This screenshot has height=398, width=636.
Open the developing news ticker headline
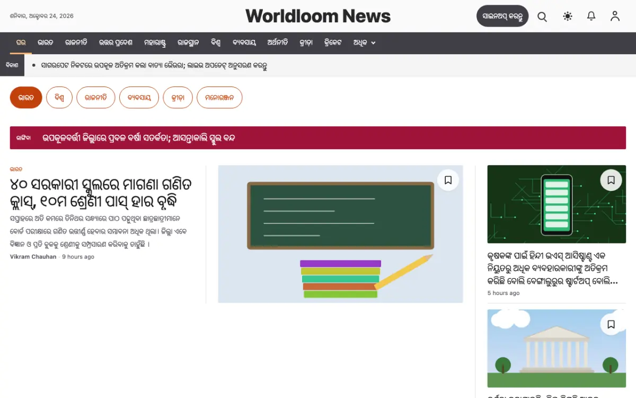tap(154, 66)
